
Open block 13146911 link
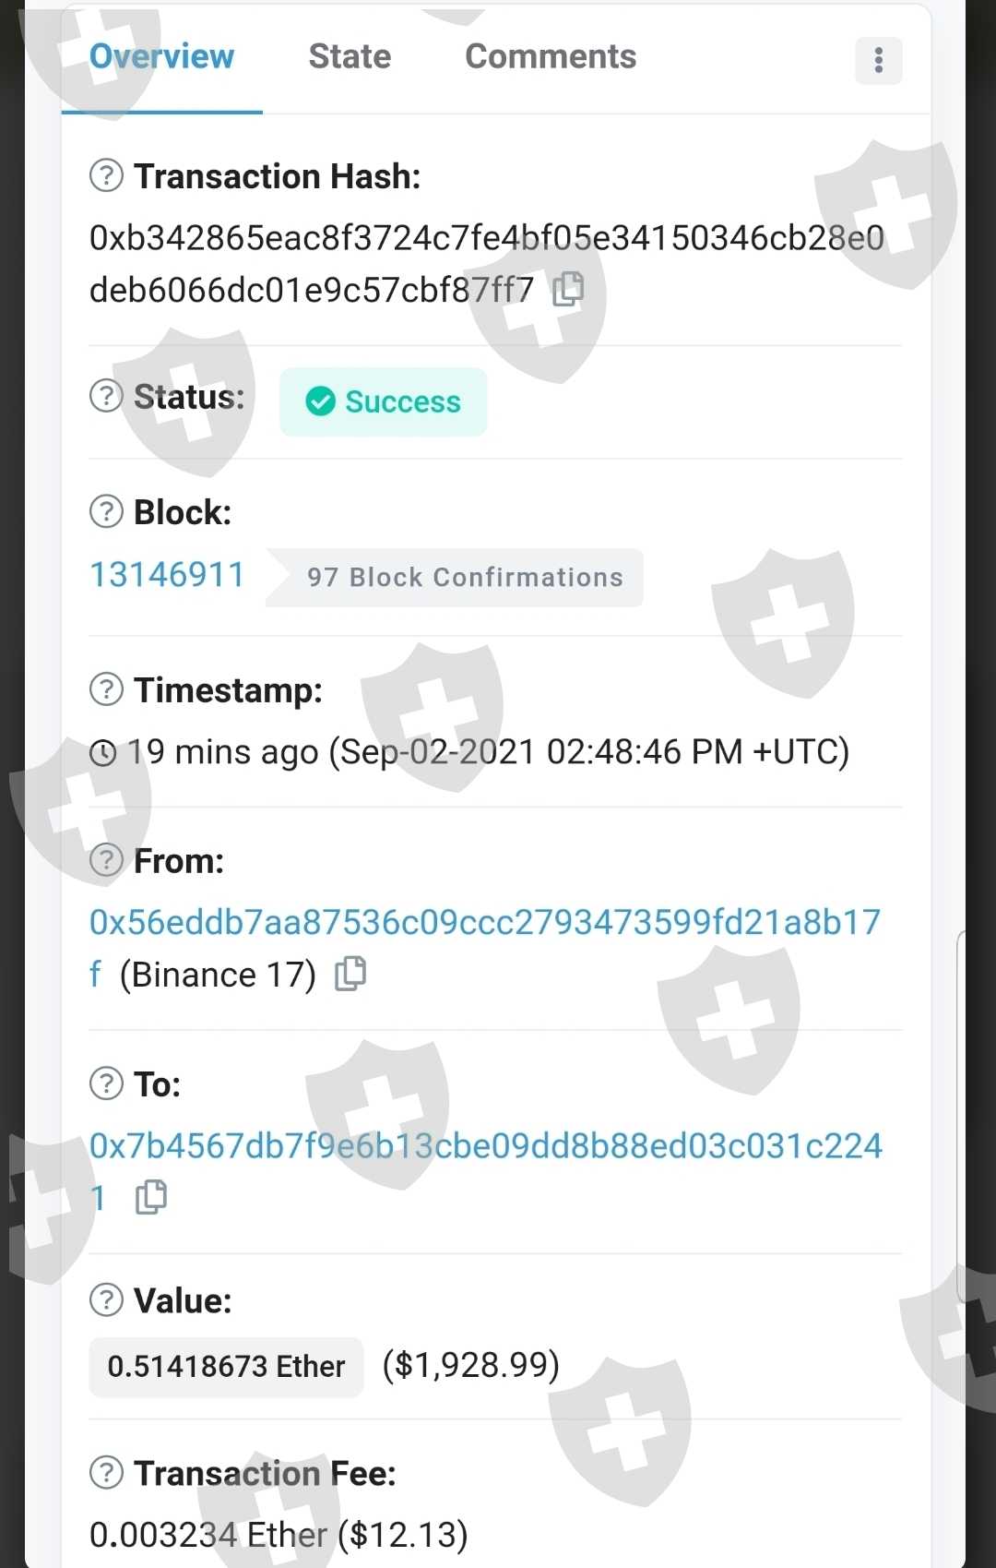pos(167,575)
